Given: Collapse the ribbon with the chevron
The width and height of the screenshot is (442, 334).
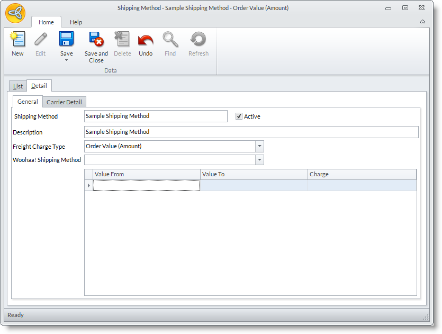Looking at the screenshot, I should point(422,22).
